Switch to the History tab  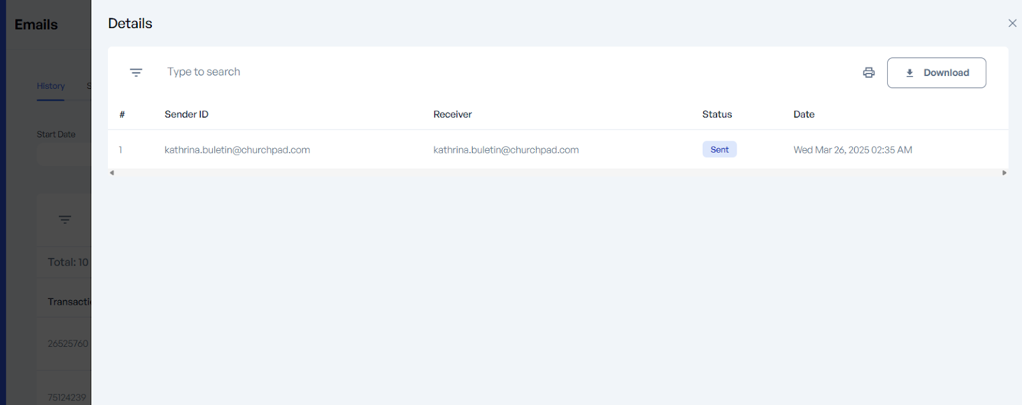tap(50, 86)
